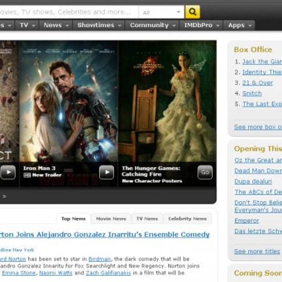The height and width of the screenshot is (282, 282).
Task: Open the Zach Galifianakis link
Action: [x=108, y=273]
